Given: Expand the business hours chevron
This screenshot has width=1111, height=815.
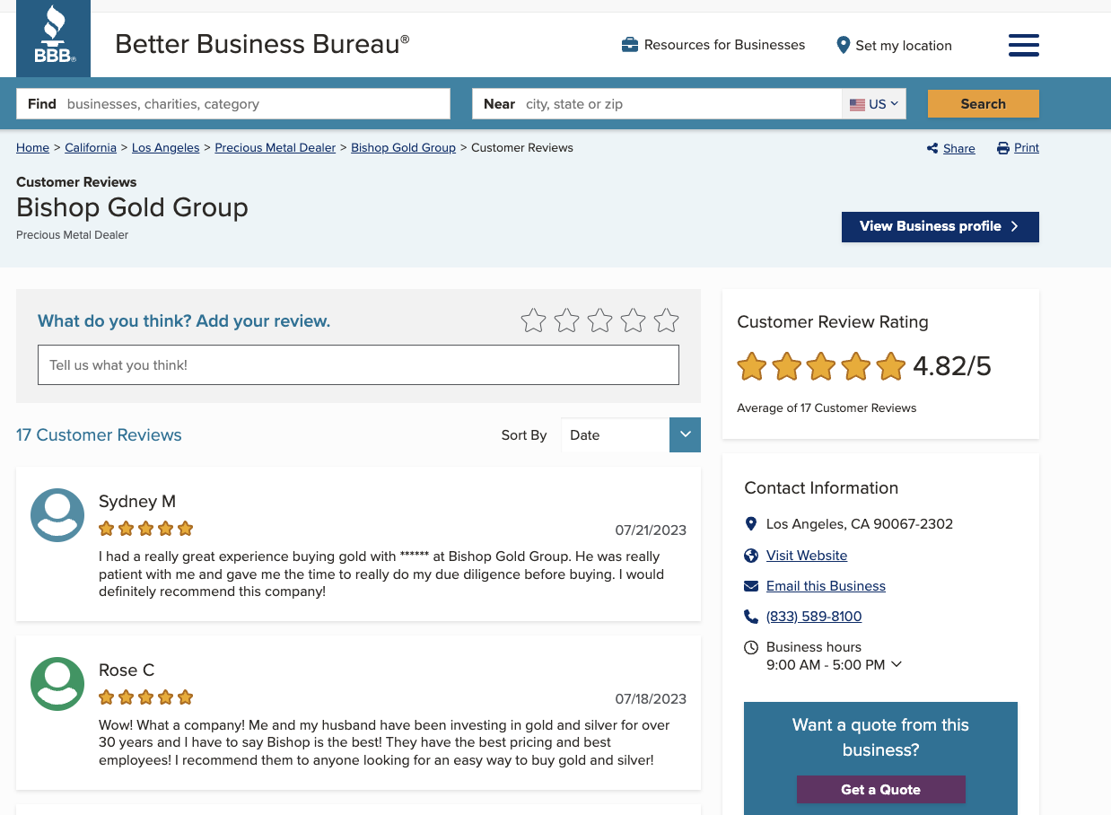Looking at the screenshot, I should coord(897,665).
